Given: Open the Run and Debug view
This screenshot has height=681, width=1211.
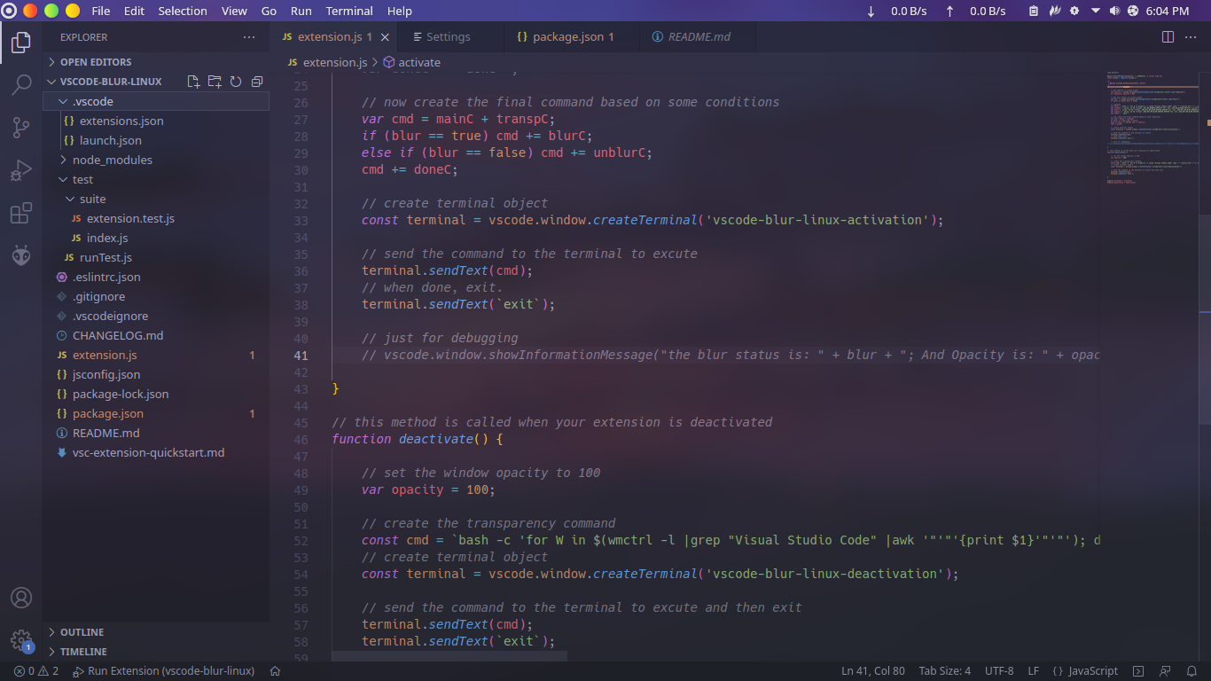Looking at the screenshot, I should (20, 170).
